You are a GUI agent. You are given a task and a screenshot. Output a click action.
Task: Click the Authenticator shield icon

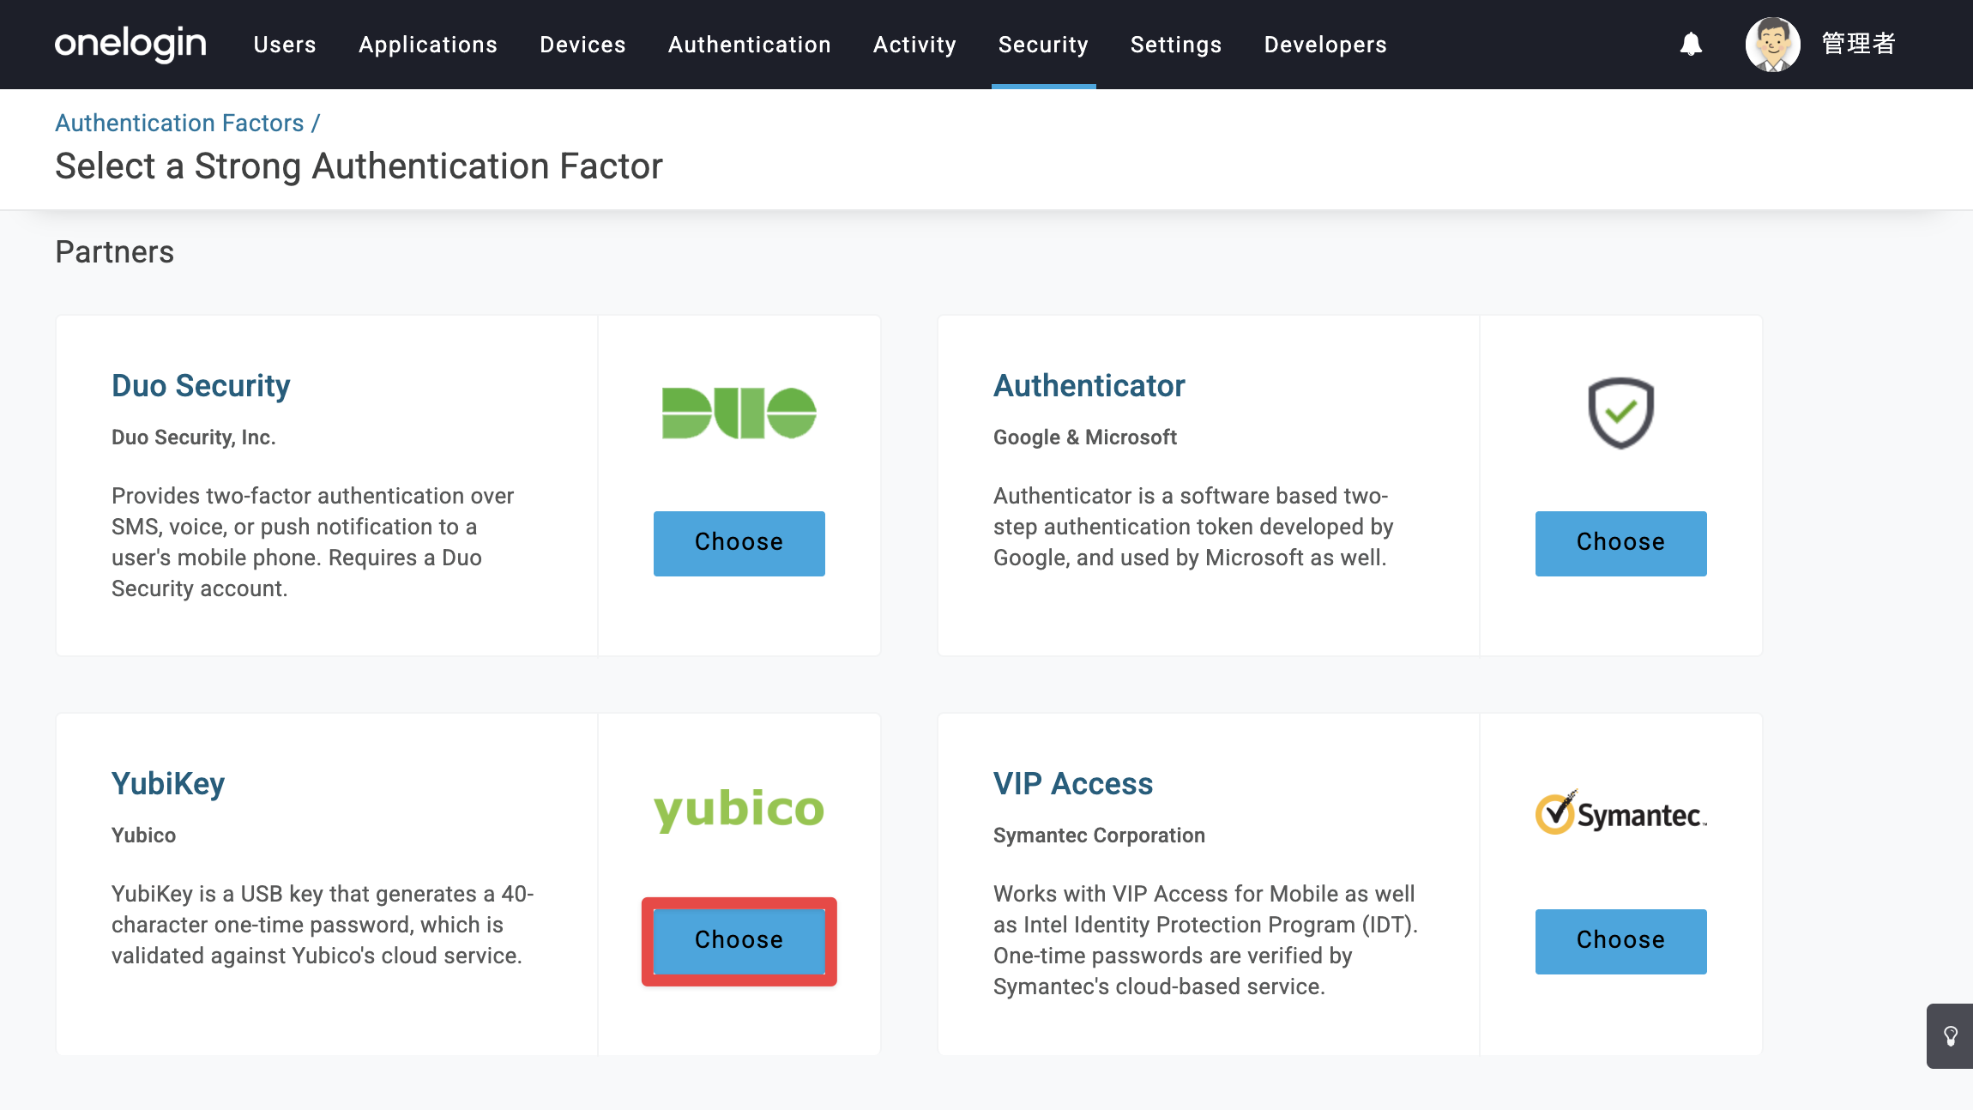1620,413
